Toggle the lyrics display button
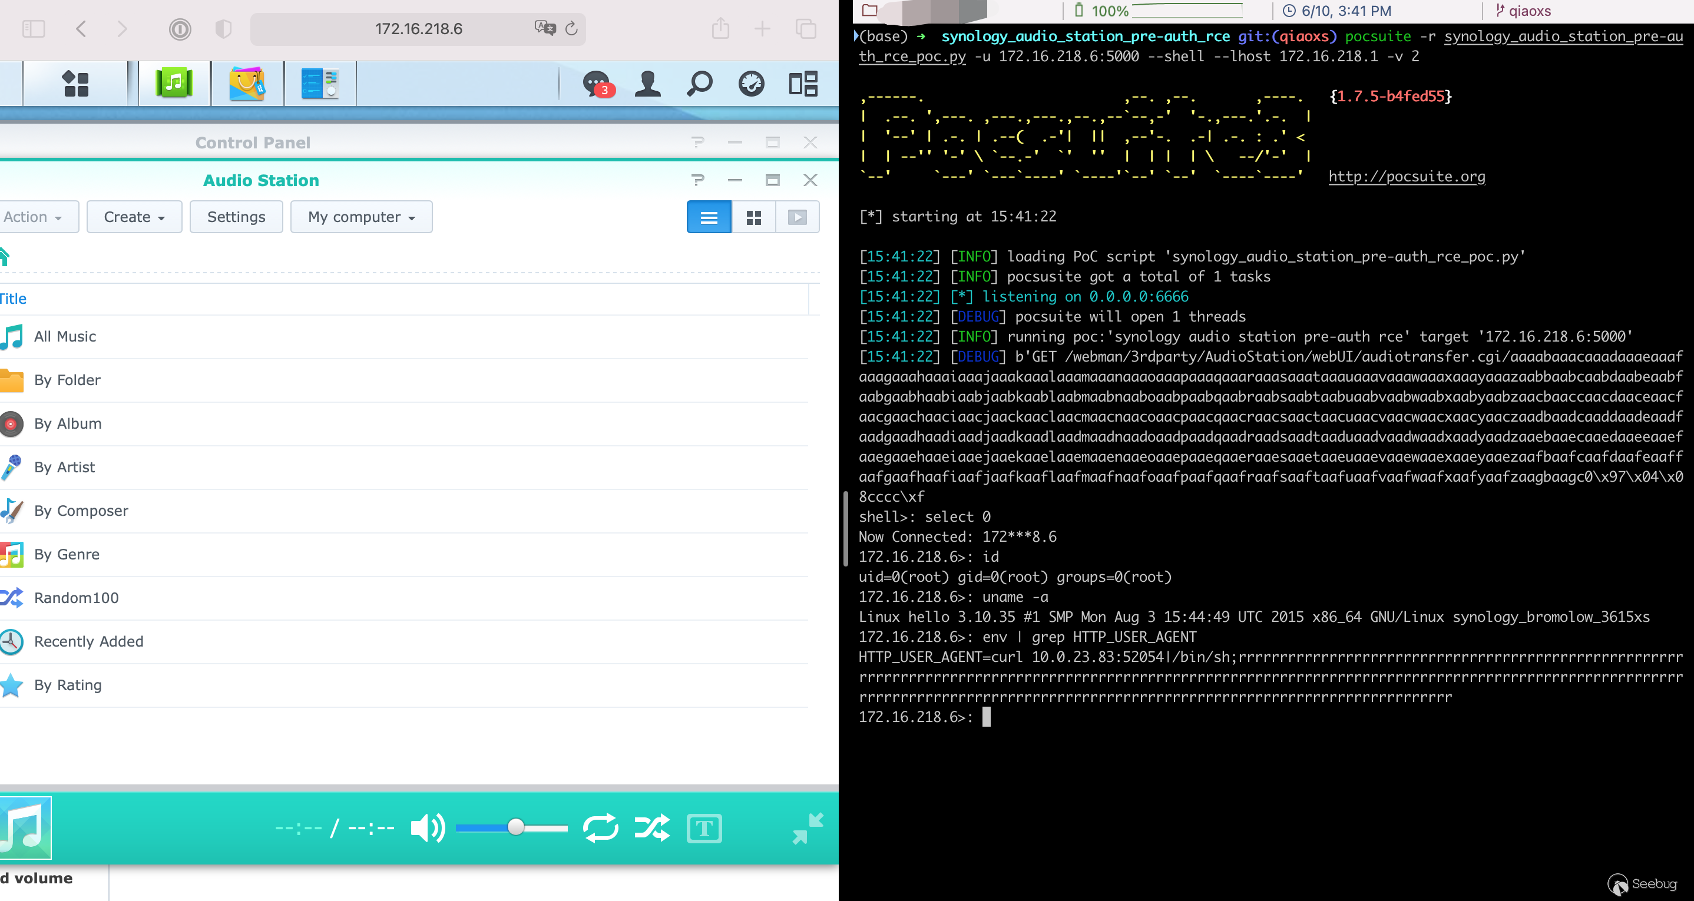This screenshot has height=901, width=1694. tap(704, 828)
